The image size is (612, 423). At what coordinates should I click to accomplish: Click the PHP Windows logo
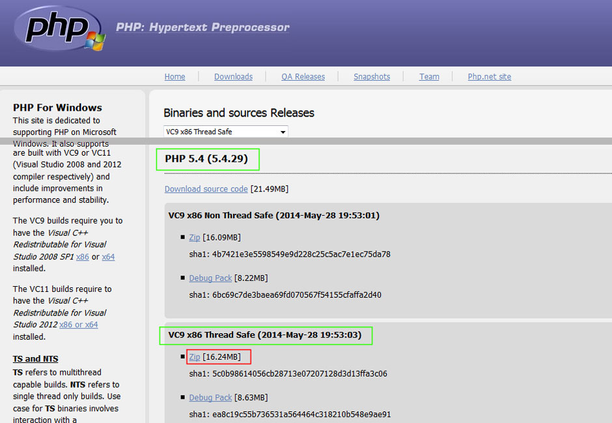(59, 29)
